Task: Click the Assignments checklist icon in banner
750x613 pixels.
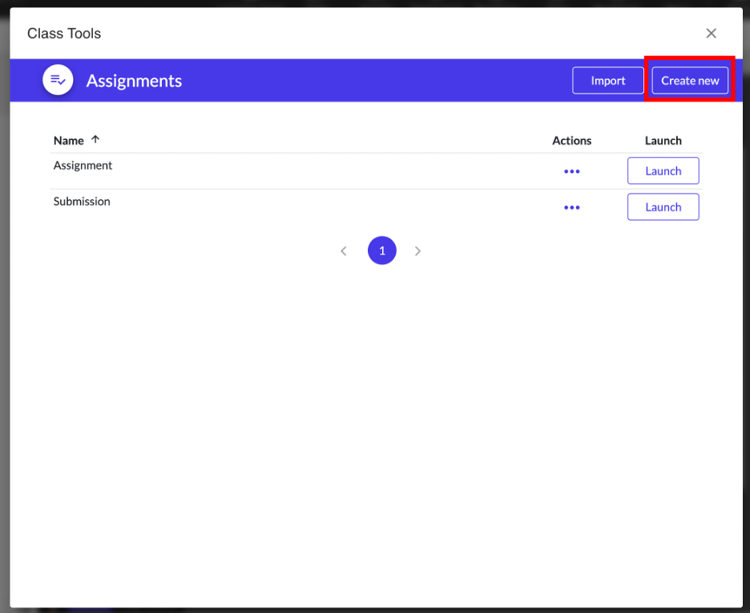Action: 58,80
